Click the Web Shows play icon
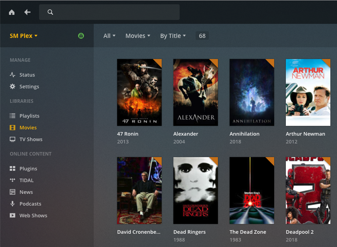Screen dimensions: 337x247 [12, 215]
